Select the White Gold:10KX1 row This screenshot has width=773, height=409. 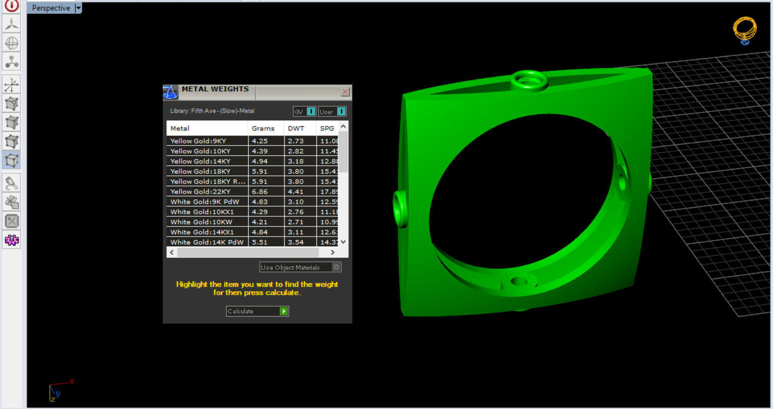coord(253,211)
